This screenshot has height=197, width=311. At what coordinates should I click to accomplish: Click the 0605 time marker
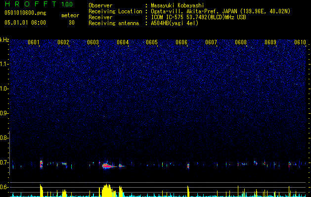[x=152, y=42]
